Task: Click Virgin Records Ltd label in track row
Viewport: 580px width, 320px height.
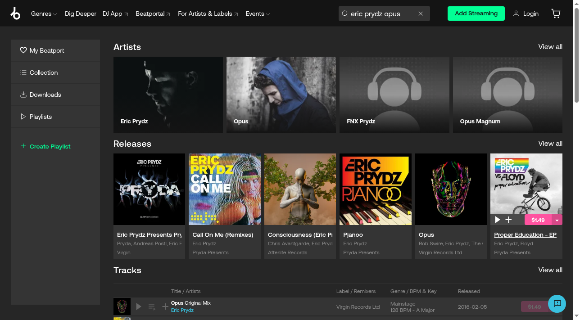Action: tap(358, 307)
